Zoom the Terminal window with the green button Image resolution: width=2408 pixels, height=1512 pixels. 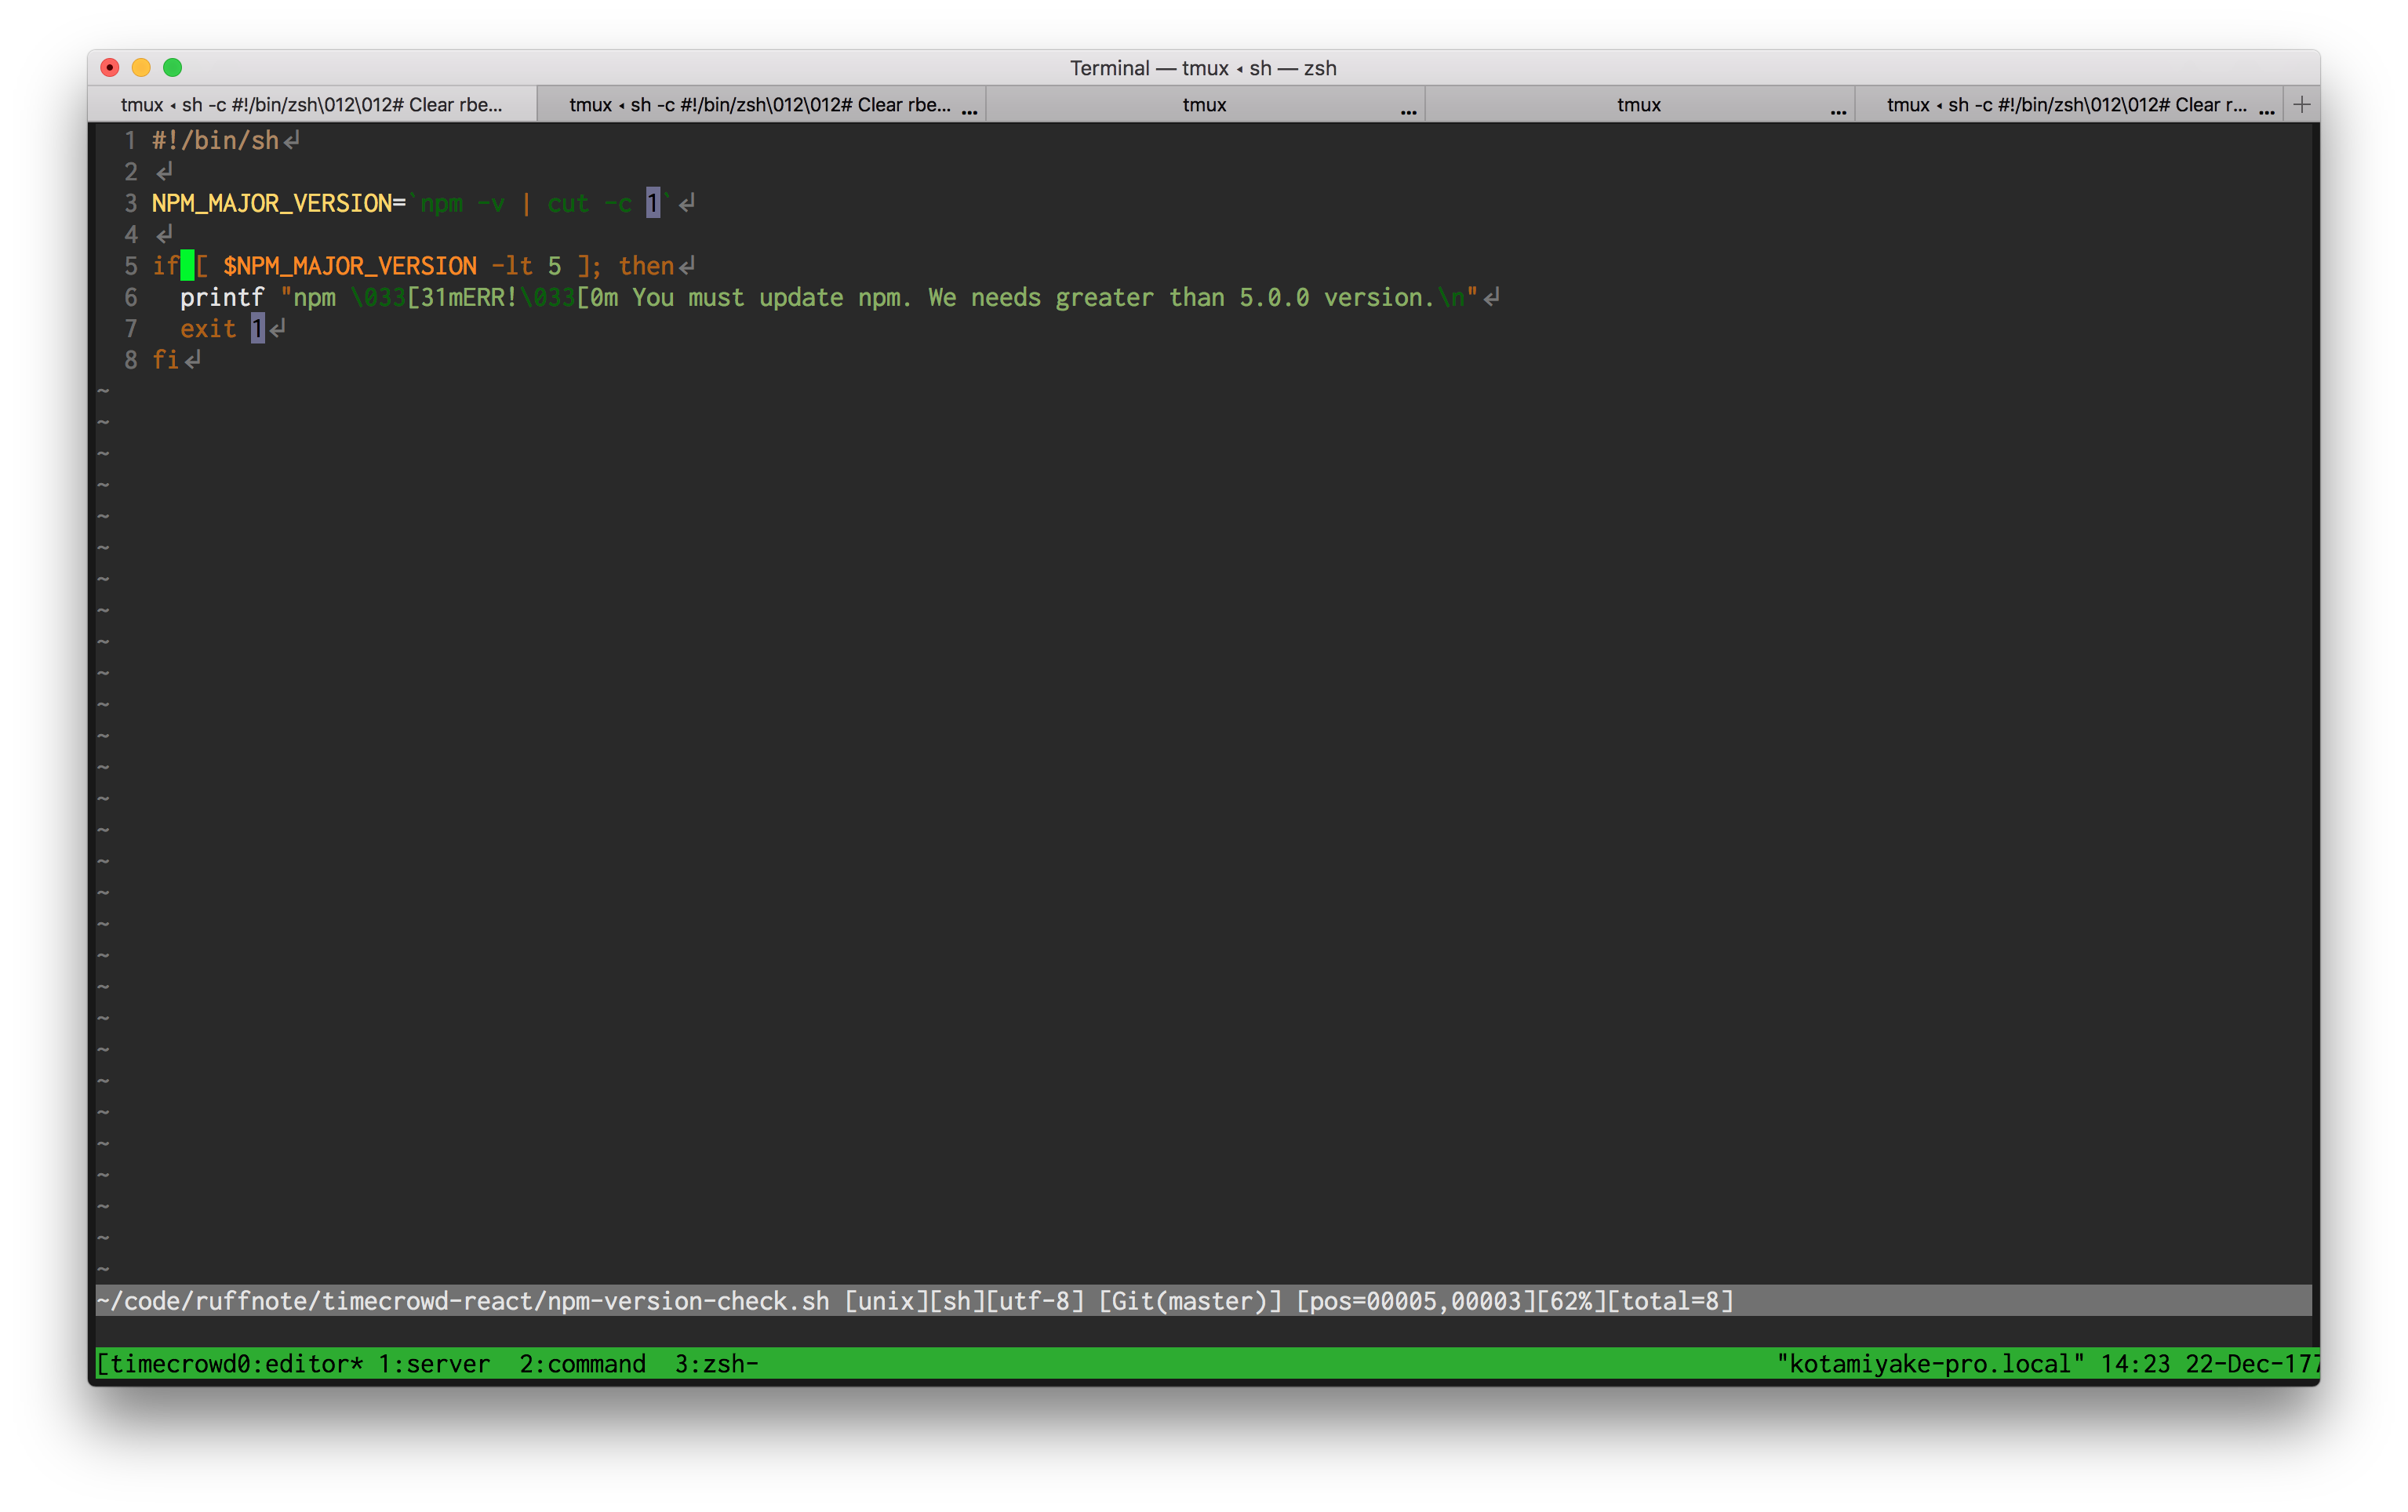[x=173, y=67]
